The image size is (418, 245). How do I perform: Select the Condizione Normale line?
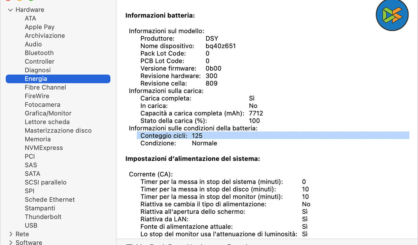point(179,143)
